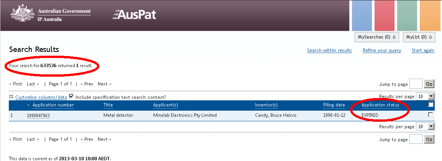The image size is (442, 161).
Task: Toggle Include specification text search context
Action: click(71, 97)
